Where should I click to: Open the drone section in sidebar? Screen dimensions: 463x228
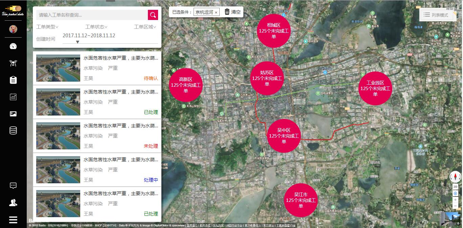point(13,63)
